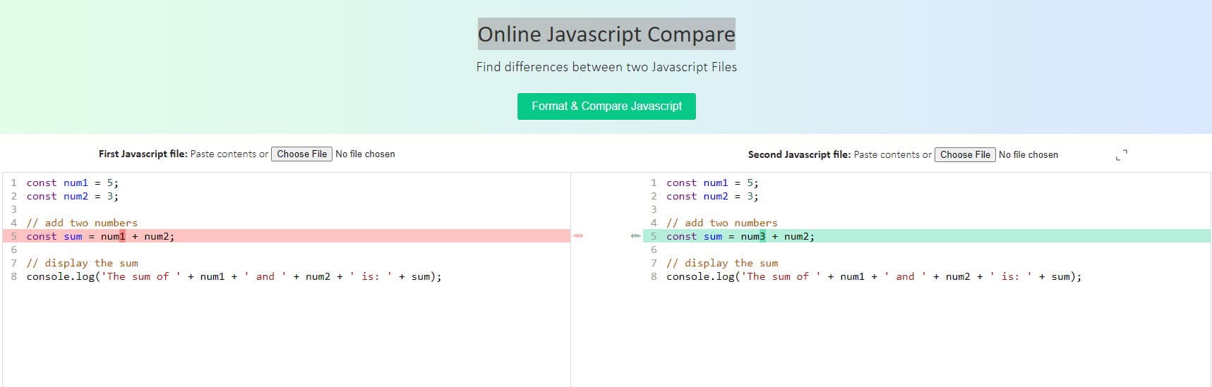
Task: Click left editor comment '// add two numbers'
Action: pyautogui.click(x=82, y=223)
